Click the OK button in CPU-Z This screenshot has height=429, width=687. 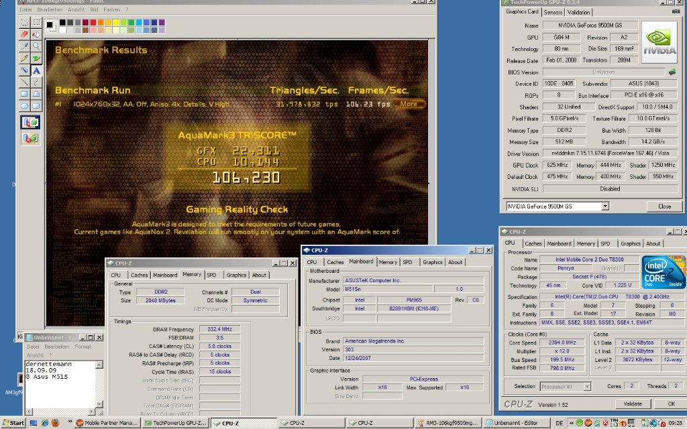[x=671, y=404]
